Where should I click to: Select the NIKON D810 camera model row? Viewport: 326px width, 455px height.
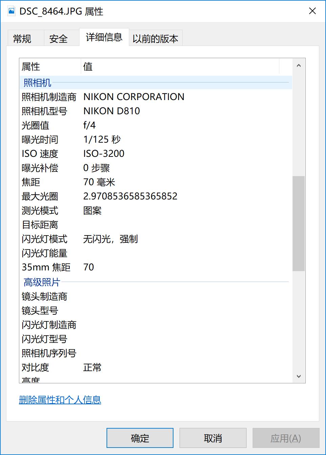point(112,111)
